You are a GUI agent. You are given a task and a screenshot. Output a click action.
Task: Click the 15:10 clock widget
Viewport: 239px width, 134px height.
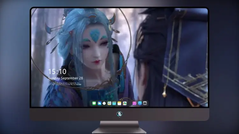57,71
